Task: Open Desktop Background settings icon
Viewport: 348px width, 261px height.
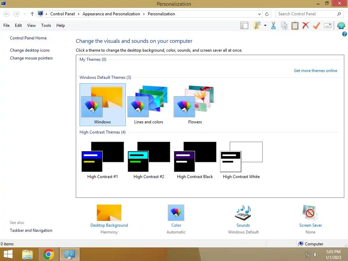Action: [x=109, y=213]
